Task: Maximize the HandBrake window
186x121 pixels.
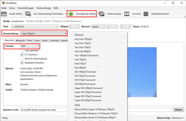Action: (173, 3)
